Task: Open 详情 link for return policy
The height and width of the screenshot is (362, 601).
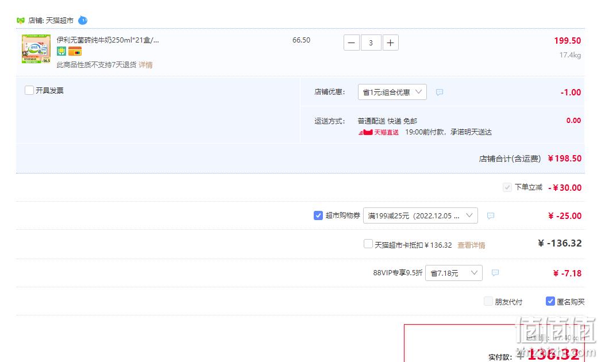Action: point(145,65)
